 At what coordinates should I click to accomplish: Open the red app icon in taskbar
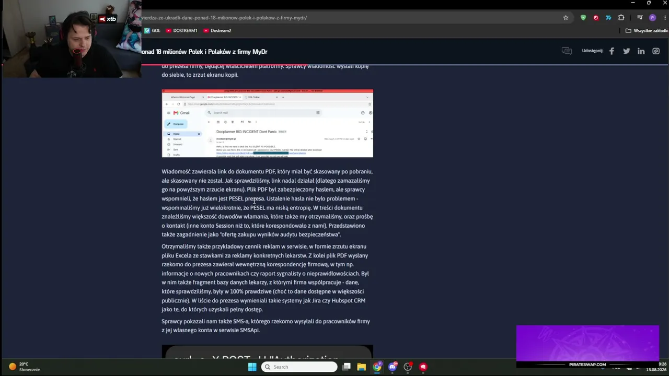click(423, 367)
